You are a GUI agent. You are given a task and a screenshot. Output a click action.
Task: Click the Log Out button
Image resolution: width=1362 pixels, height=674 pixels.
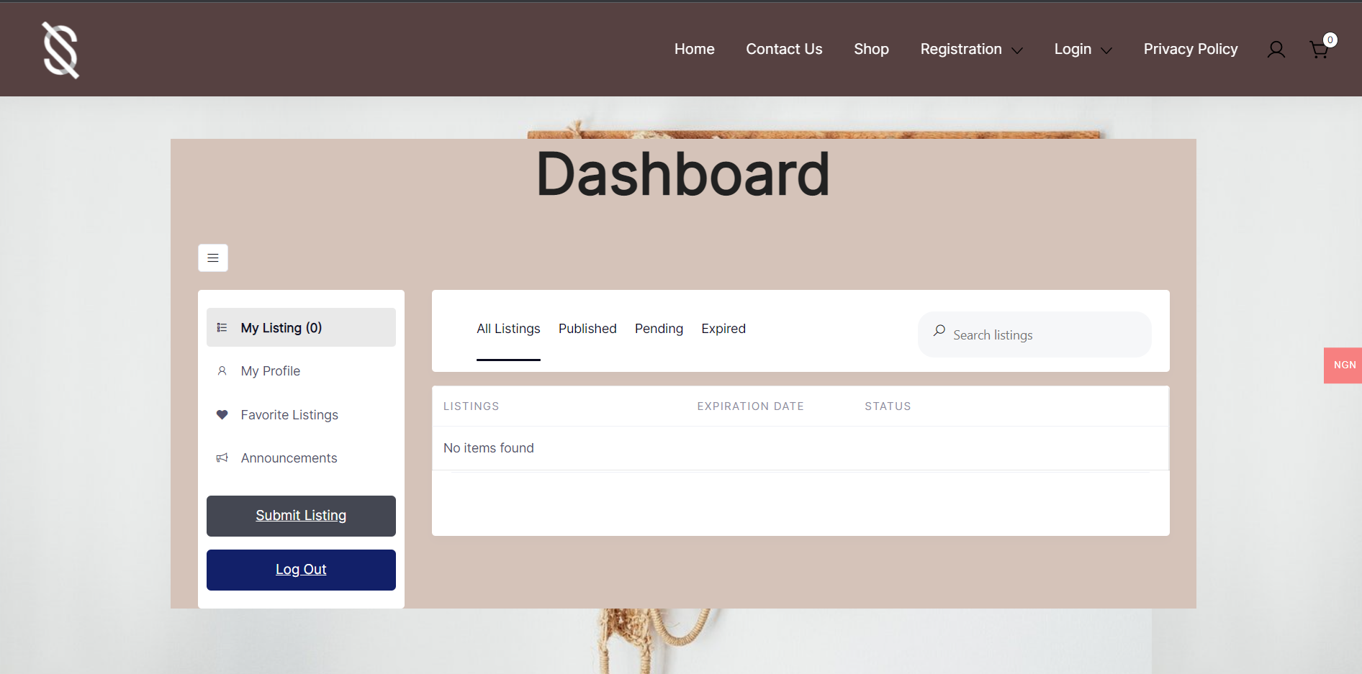[301, 570]
